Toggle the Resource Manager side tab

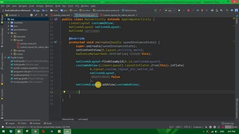coord(2,37)
